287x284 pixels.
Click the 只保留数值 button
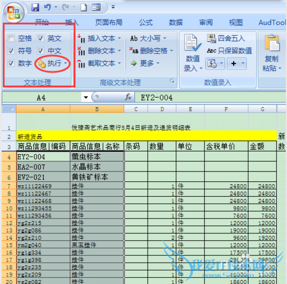click(x=230, y=50)
